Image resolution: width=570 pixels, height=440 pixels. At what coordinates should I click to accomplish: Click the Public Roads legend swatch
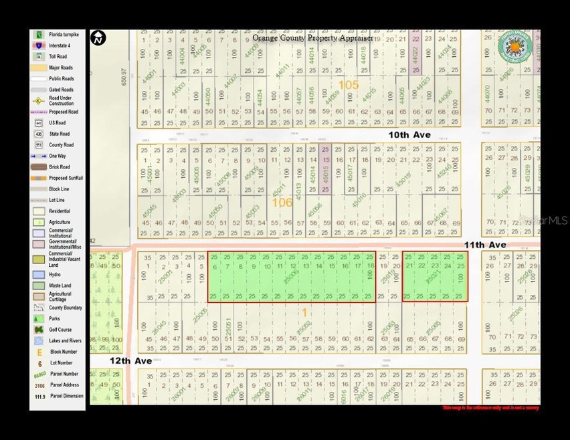tap(39, 78)
